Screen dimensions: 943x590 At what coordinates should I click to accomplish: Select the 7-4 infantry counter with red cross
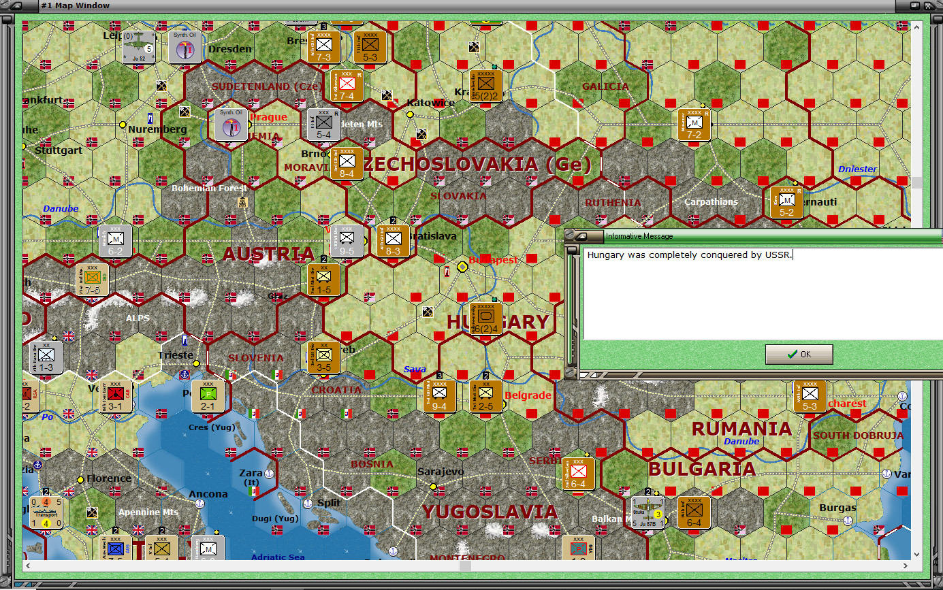(x=347, y=86)
